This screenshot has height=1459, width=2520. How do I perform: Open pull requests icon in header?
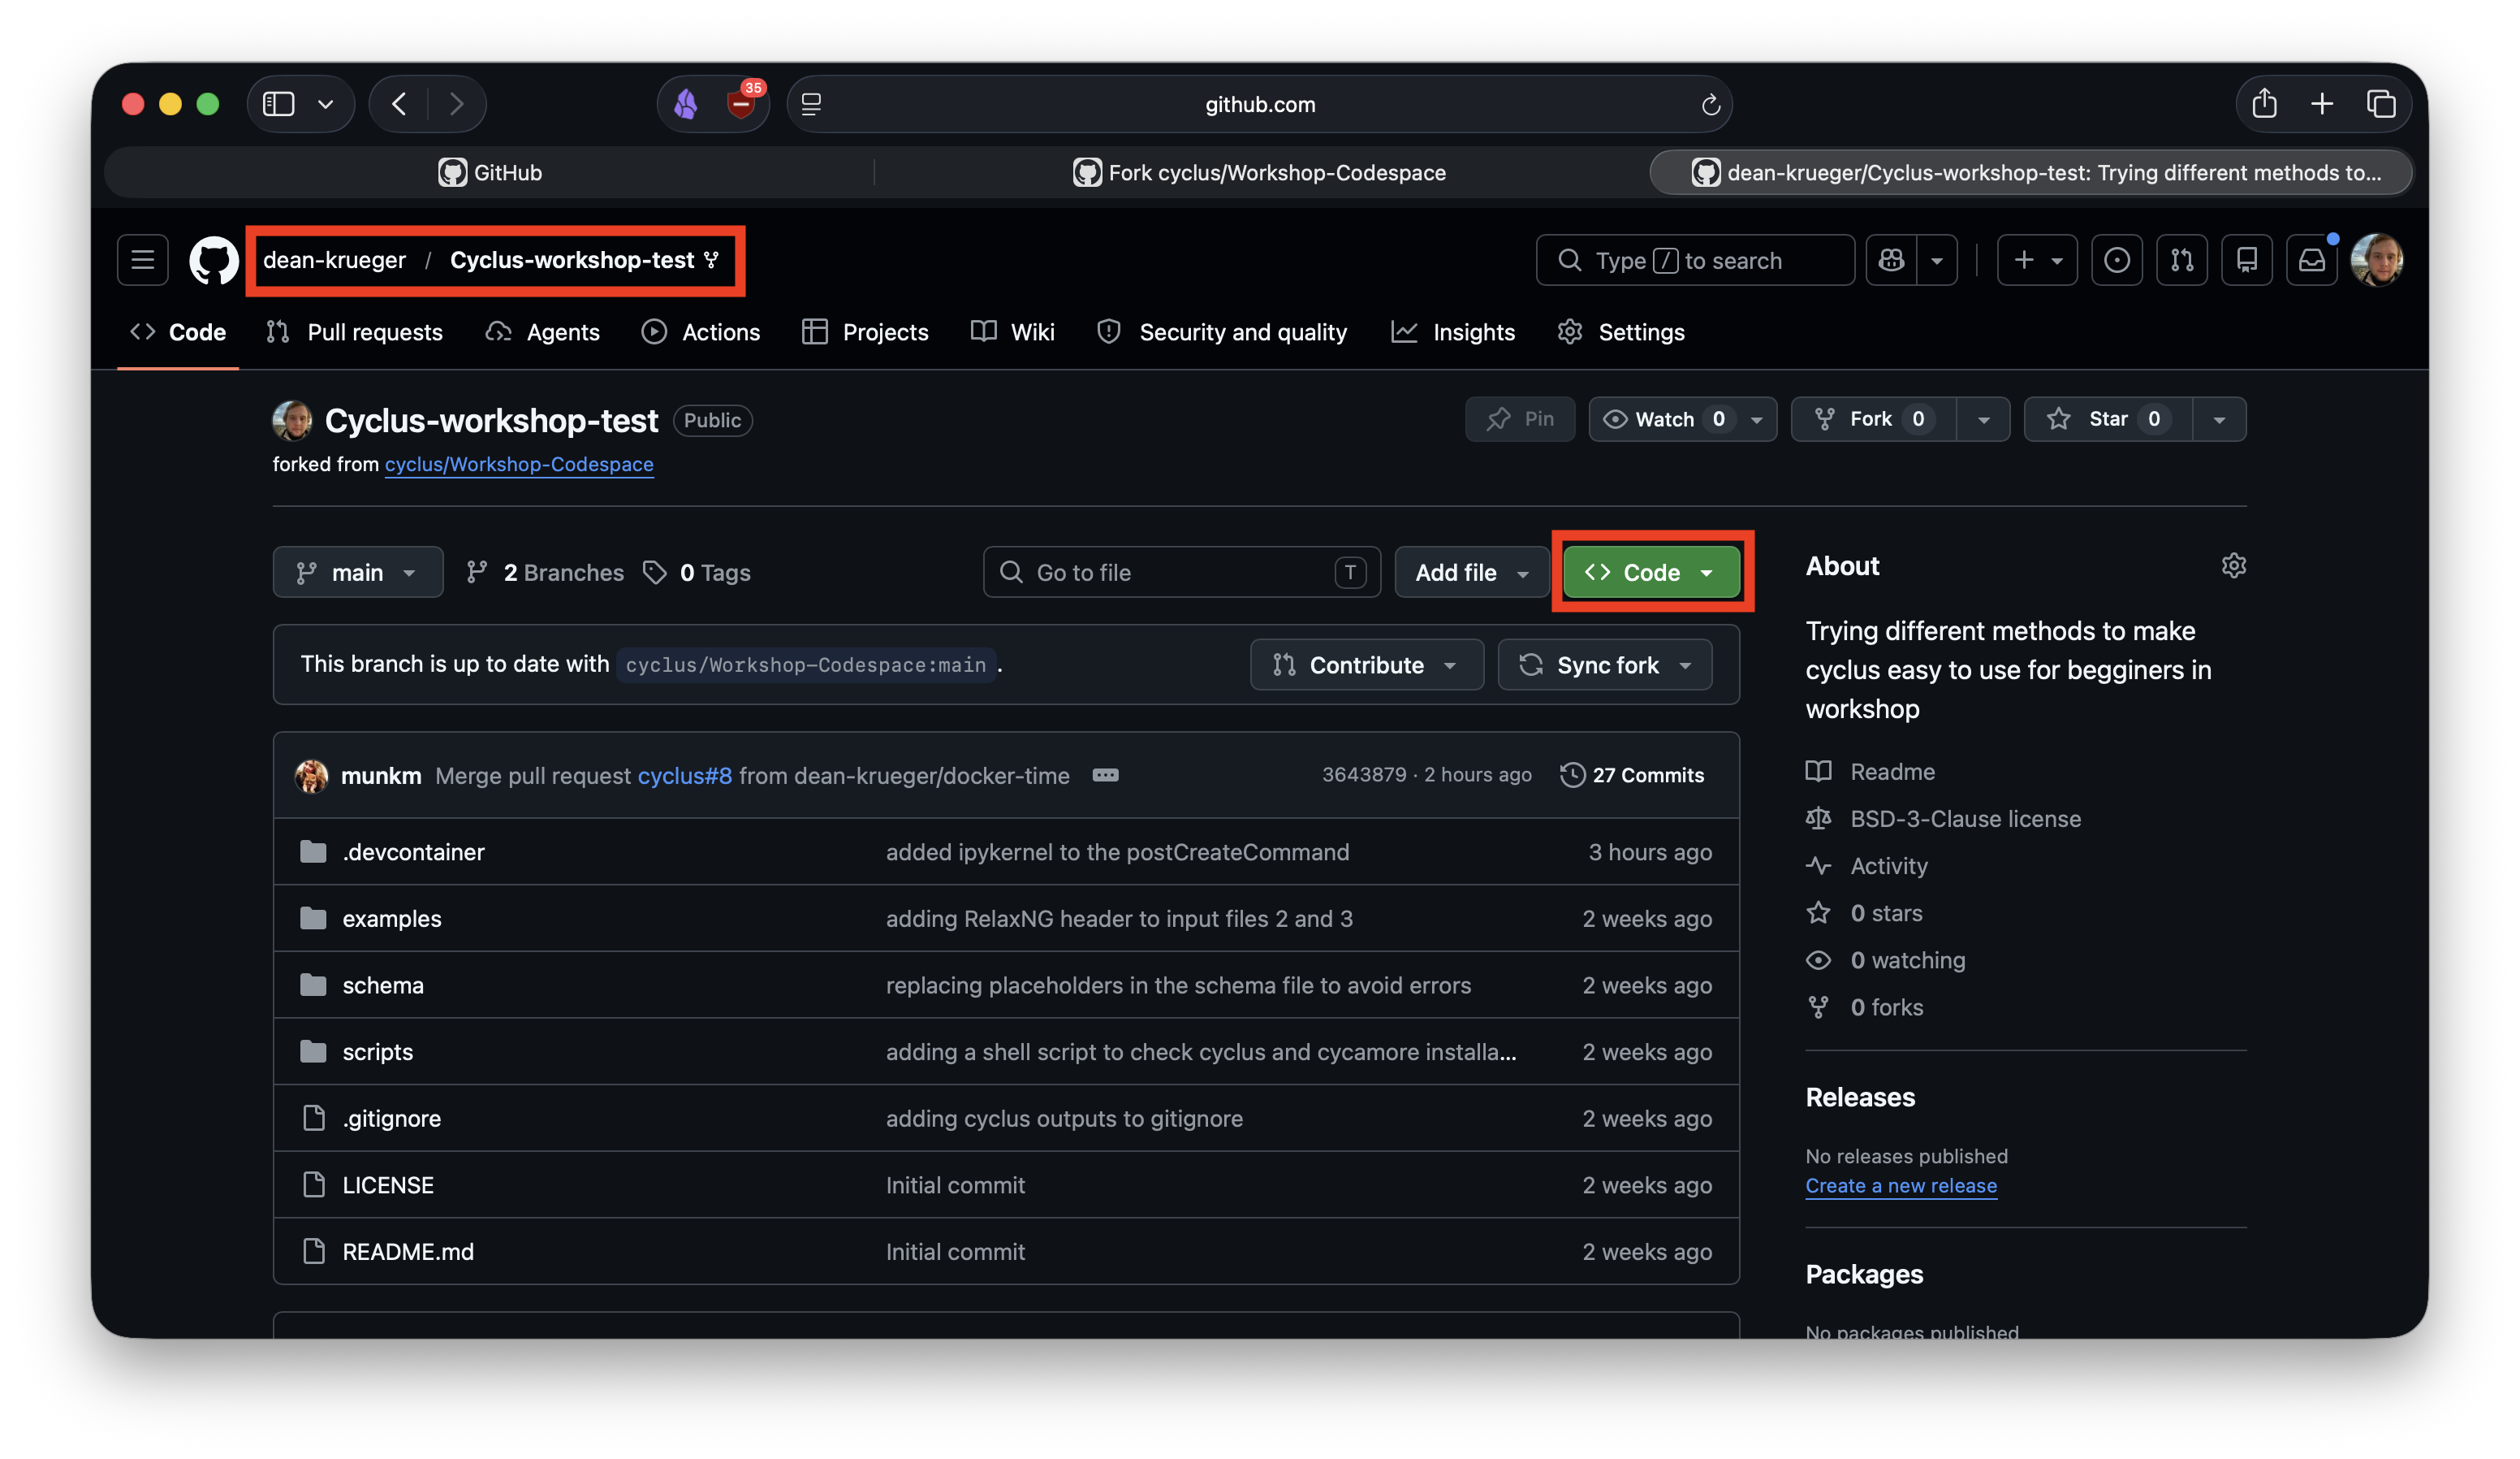2181,260
